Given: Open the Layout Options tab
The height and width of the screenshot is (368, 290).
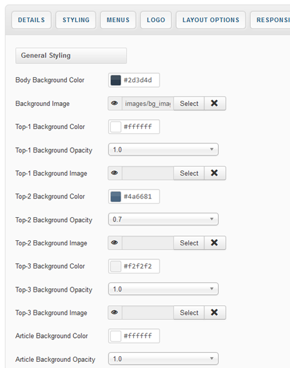Looking at the screenshot, I should point(211,20).
